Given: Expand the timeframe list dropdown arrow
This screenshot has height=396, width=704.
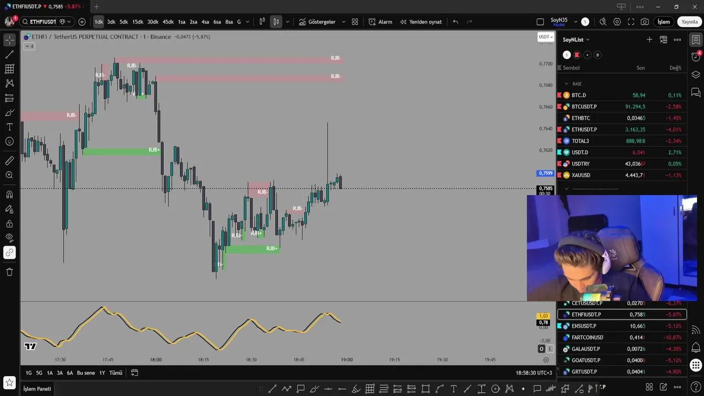Looking at the screenshot, I should tap(248, 22).
